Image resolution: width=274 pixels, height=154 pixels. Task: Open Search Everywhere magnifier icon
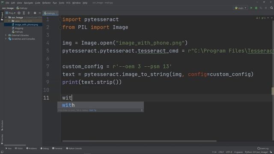coord(272,8)
